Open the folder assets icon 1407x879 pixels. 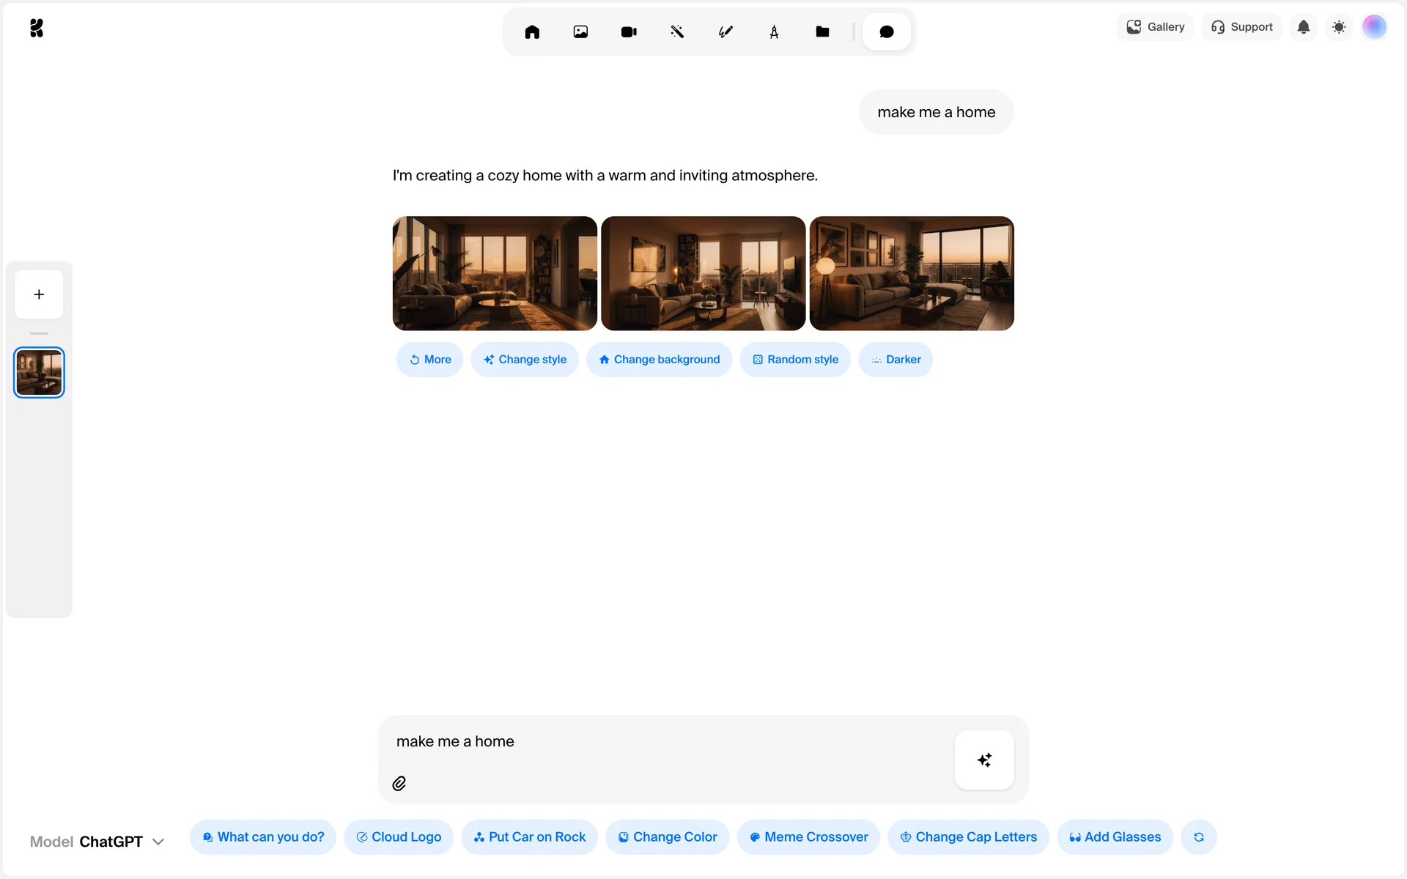tap(822, 31)
